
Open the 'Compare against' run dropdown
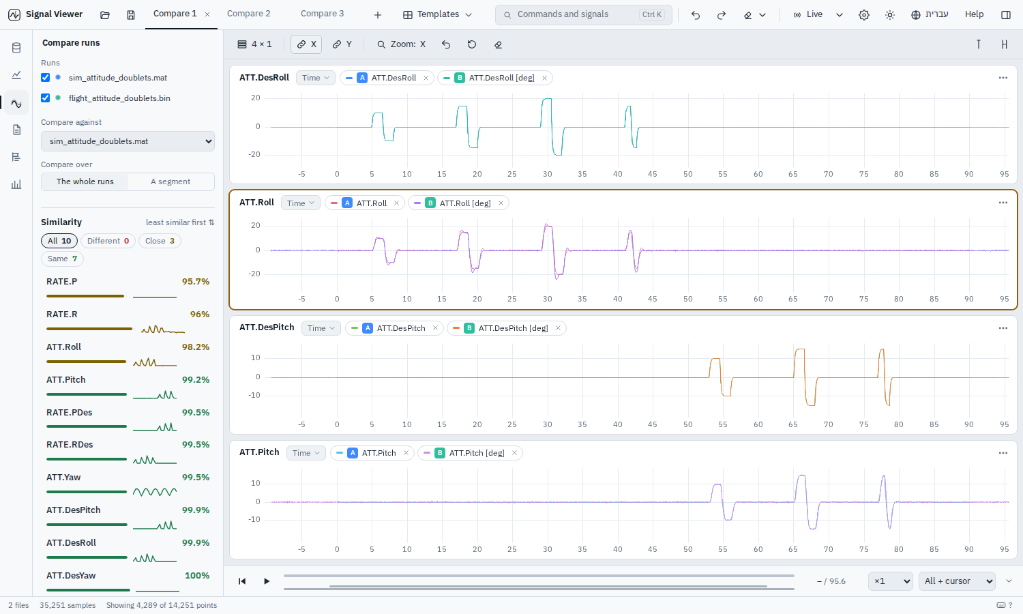128,141
